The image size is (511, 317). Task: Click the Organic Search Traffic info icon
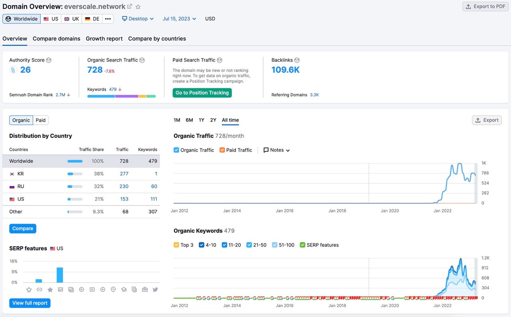click(x=142, y=60)
